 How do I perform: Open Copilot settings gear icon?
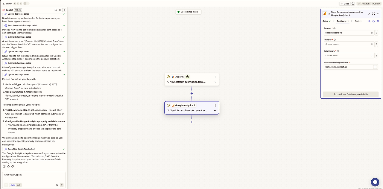pyautogui.click(x=60, y=10)
